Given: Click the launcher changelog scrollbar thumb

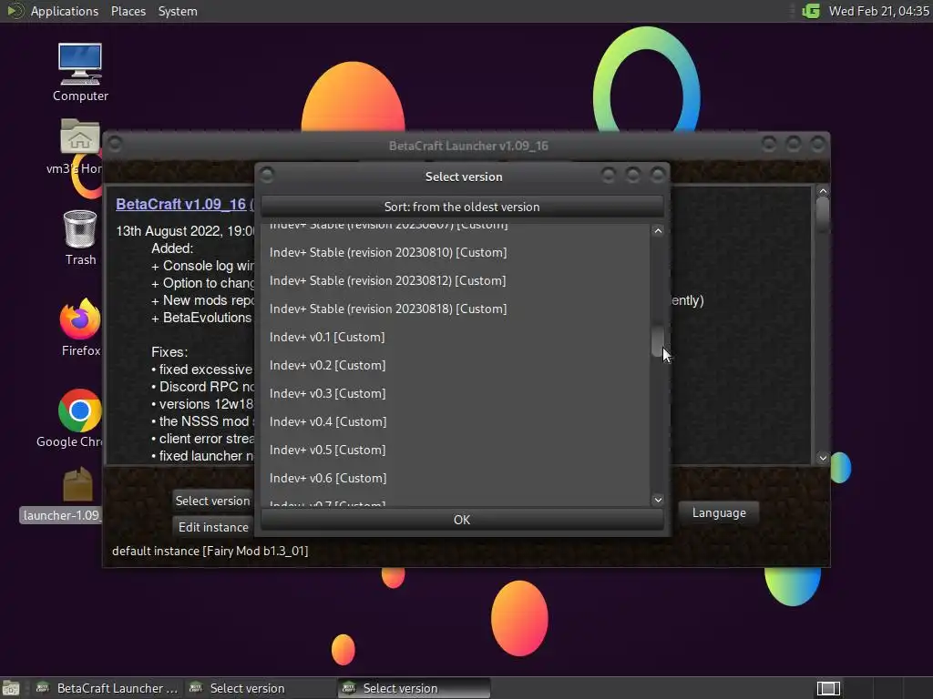Looking at the screenshot, I should coord(823,214).
